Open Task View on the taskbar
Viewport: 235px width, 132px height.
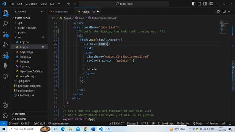(55, 129)
